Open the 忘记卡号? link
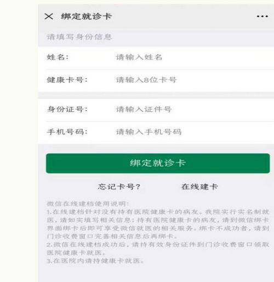 tap(119, 187)
